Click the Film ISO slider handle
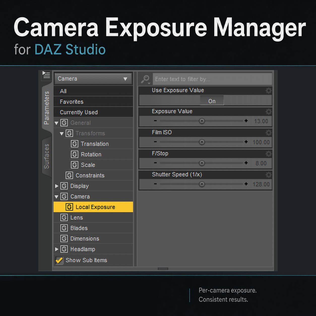 pos(202,142)
